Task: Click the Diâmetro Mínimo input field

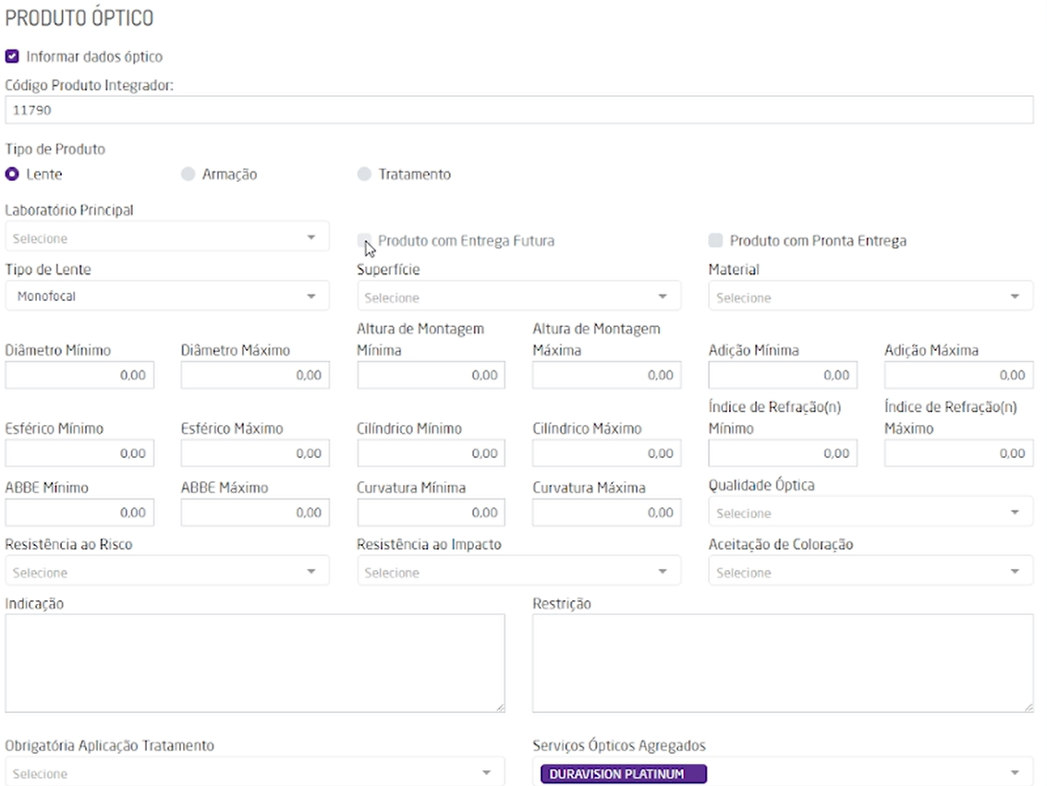Action: (79, 375)
